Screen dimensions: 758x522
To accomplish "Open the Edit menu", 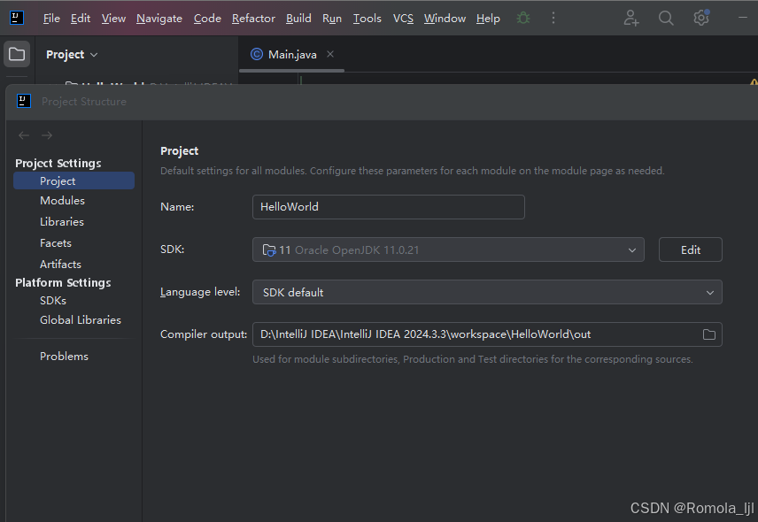I will pos(81,19).
